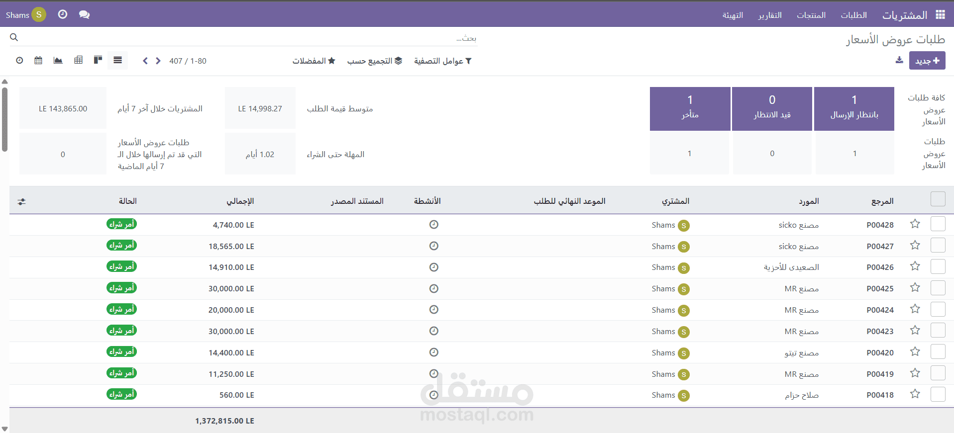This screenshot has width=954, height=433.
Task: Open the التهيئة configuration menu
Action: 733,15
